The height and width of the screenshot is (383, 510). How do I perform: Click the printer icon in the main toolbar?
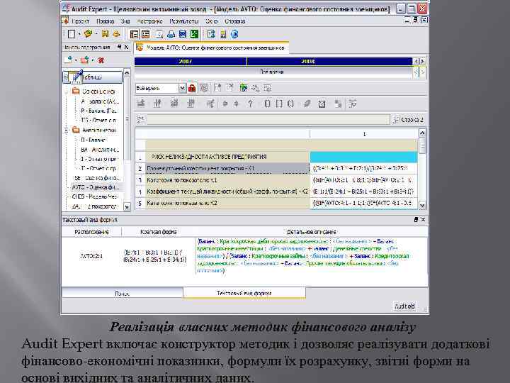click(x=171, y=34)
